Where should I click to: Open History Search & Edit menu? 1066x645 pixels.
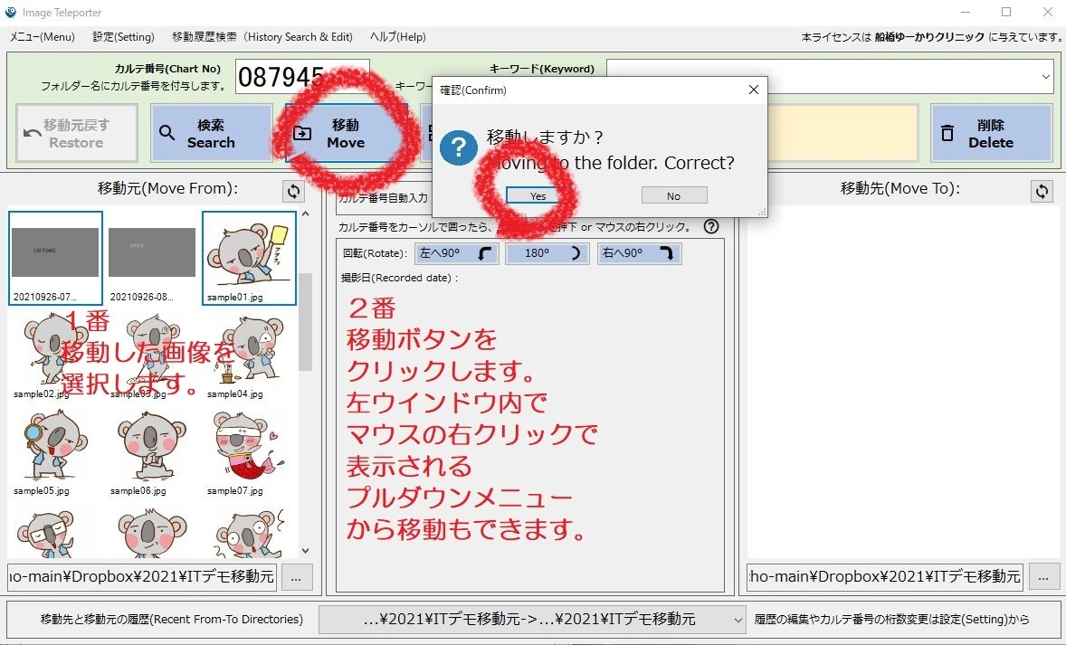click(262, 37)
